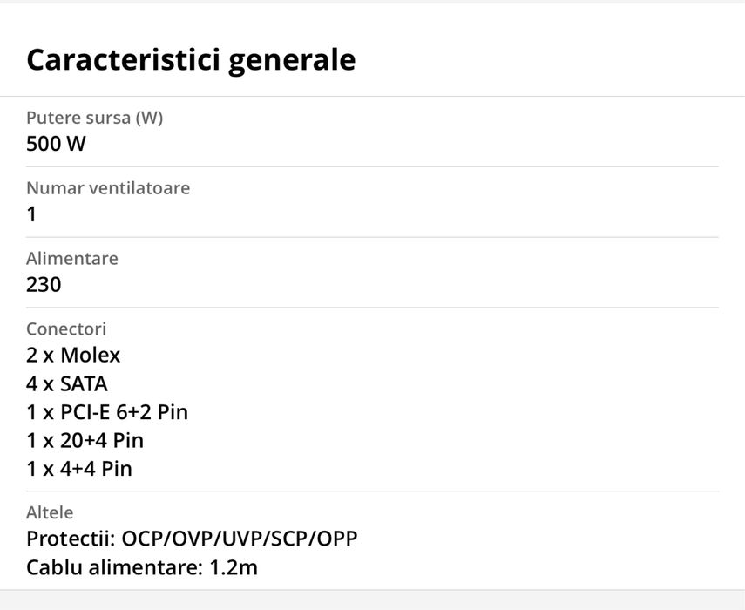Click the 1 x 4+4 Pin entry
This screenshot has width=745, height=610.
(x=79, y=469)
